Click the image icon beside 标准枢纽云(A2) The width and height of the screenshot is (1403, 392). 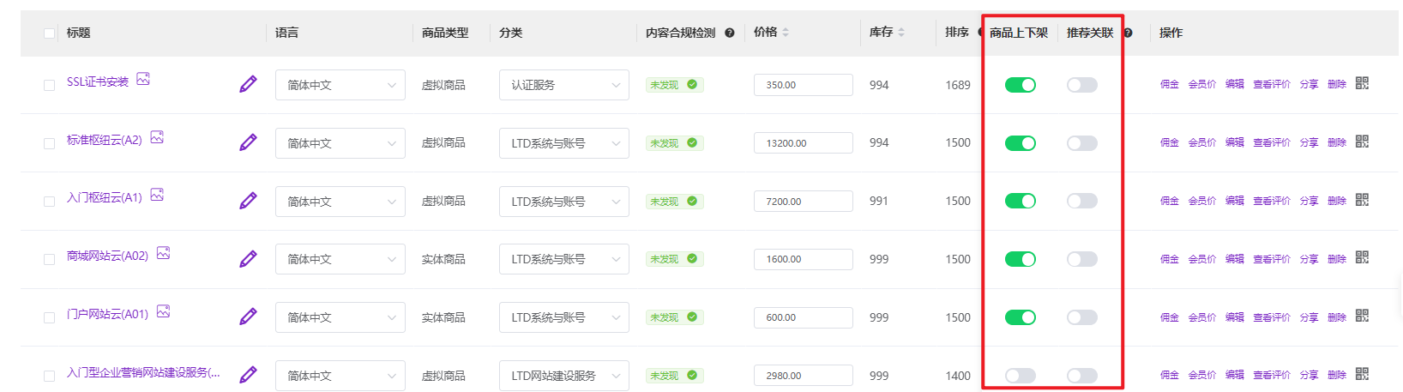pyautogui.click(x=157, y=137)
